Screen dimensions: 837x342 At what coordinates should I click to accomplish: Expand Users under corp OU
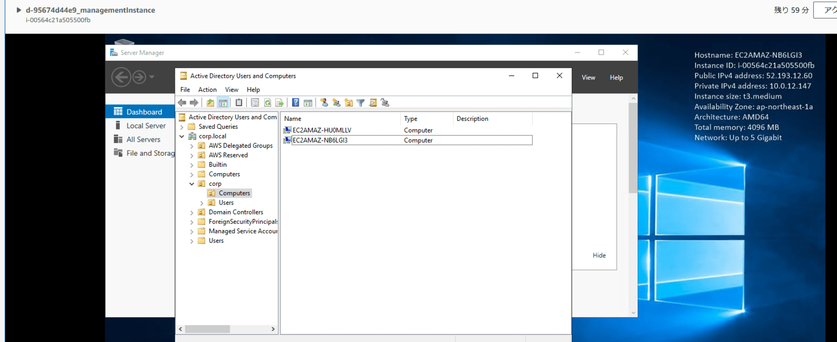(202, 203)
